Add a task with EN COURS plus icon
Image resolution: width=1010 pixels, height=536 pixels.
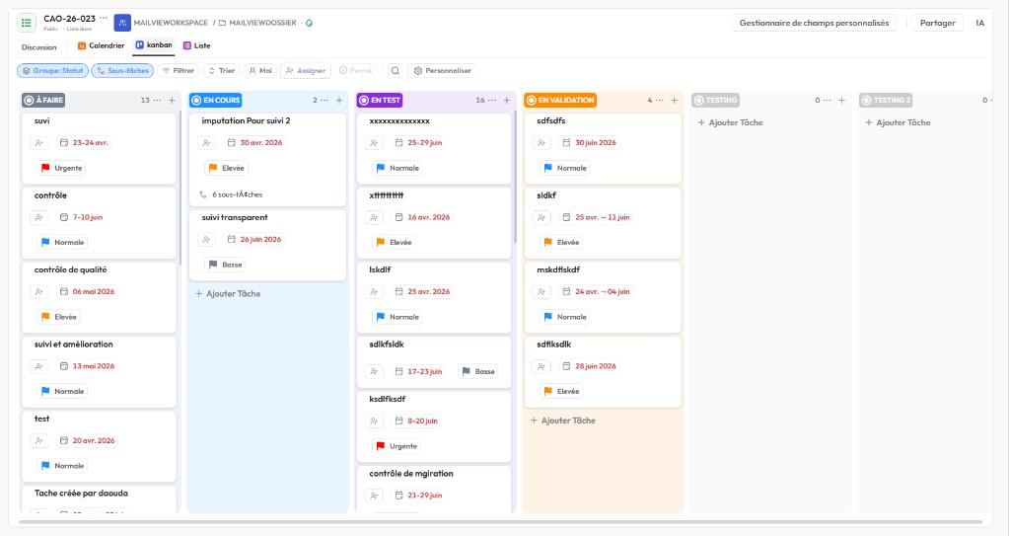click(339, 100)
